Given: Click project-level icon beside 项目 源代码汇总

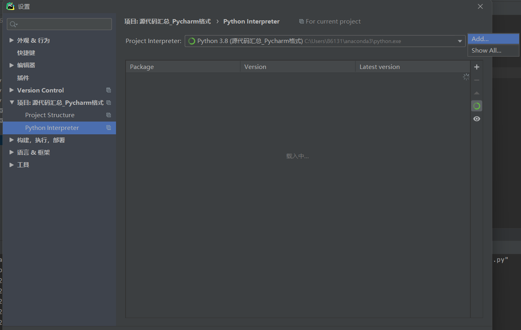Looking at the screenshot, I should [x=108, y=102].
